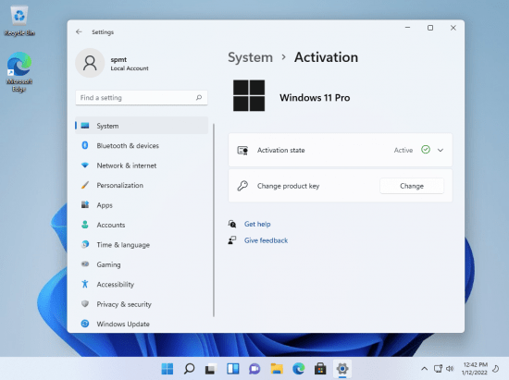The width and height of the screenshot is (509, 380).
Task: Open Task View on taskbar
Action: coord(211,369)
